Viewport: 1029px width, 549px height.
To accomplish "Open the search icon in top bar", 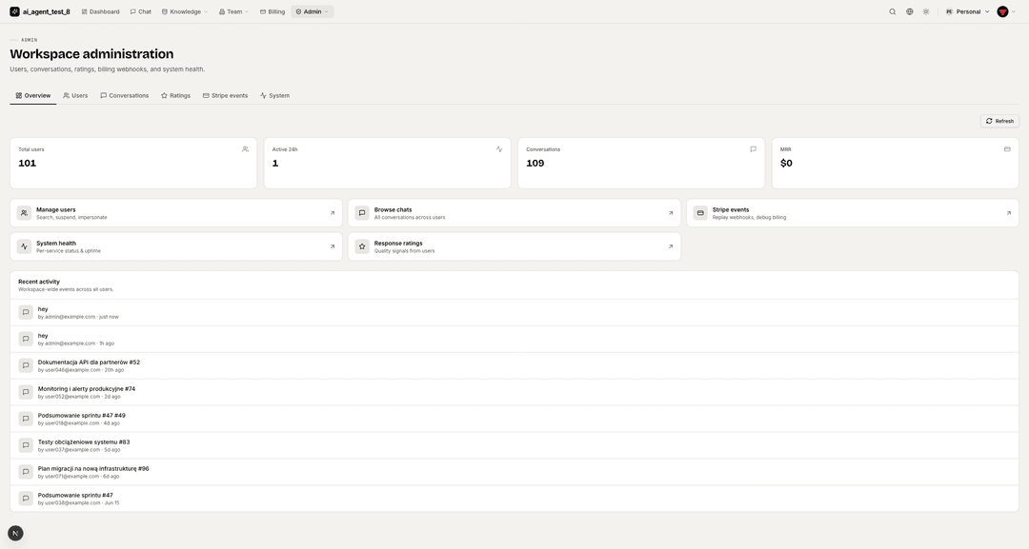I will 893,11.
